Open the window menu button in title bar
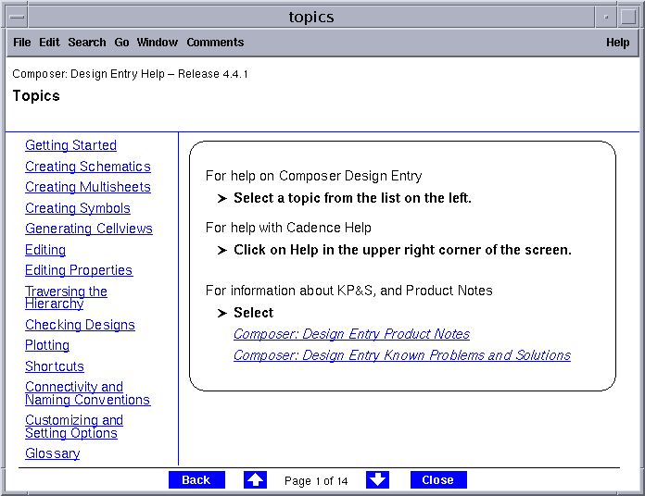This screenshot has width=645, height=496. click(17, 17)
